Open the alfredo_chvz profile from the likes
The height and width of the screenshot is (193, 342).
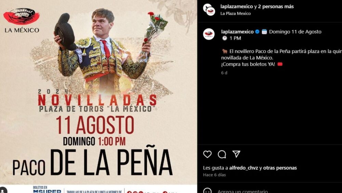click(x=244, y=168)
